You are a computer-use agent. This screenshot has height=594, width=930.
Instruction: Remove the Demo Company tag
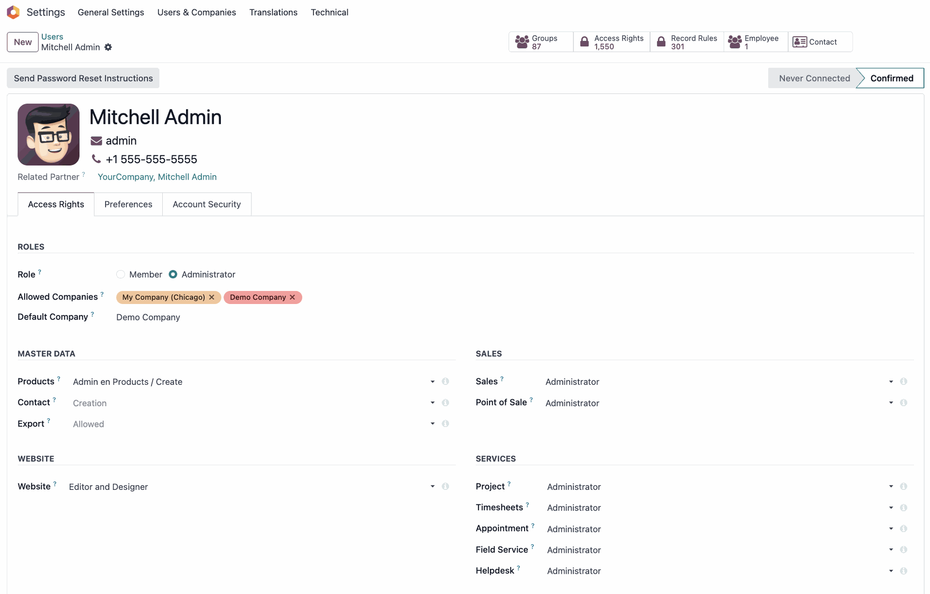tap(293, 297)
